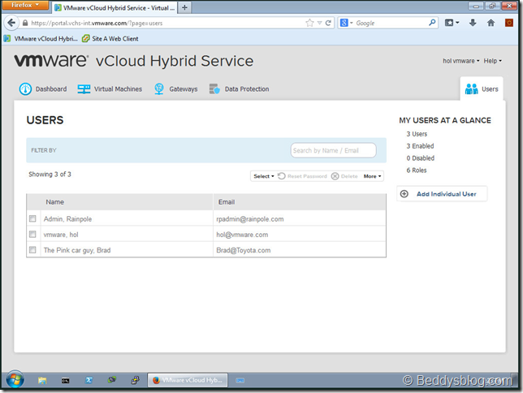
Task: Sort by the Email column header
Action: [x=226, y=202]
